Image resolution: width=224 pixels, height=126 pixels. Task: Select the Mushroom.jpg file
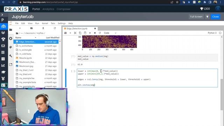(36, 66)
